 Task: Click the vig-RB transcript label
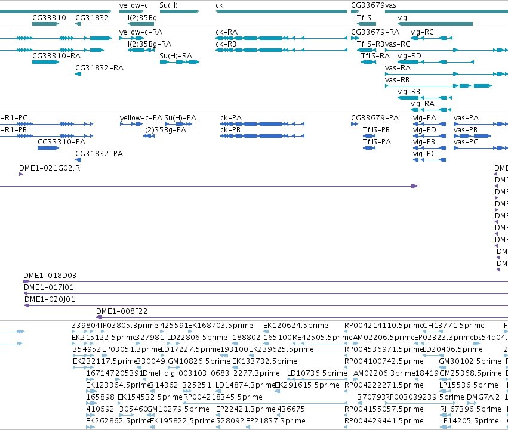[x=409, y=92]
